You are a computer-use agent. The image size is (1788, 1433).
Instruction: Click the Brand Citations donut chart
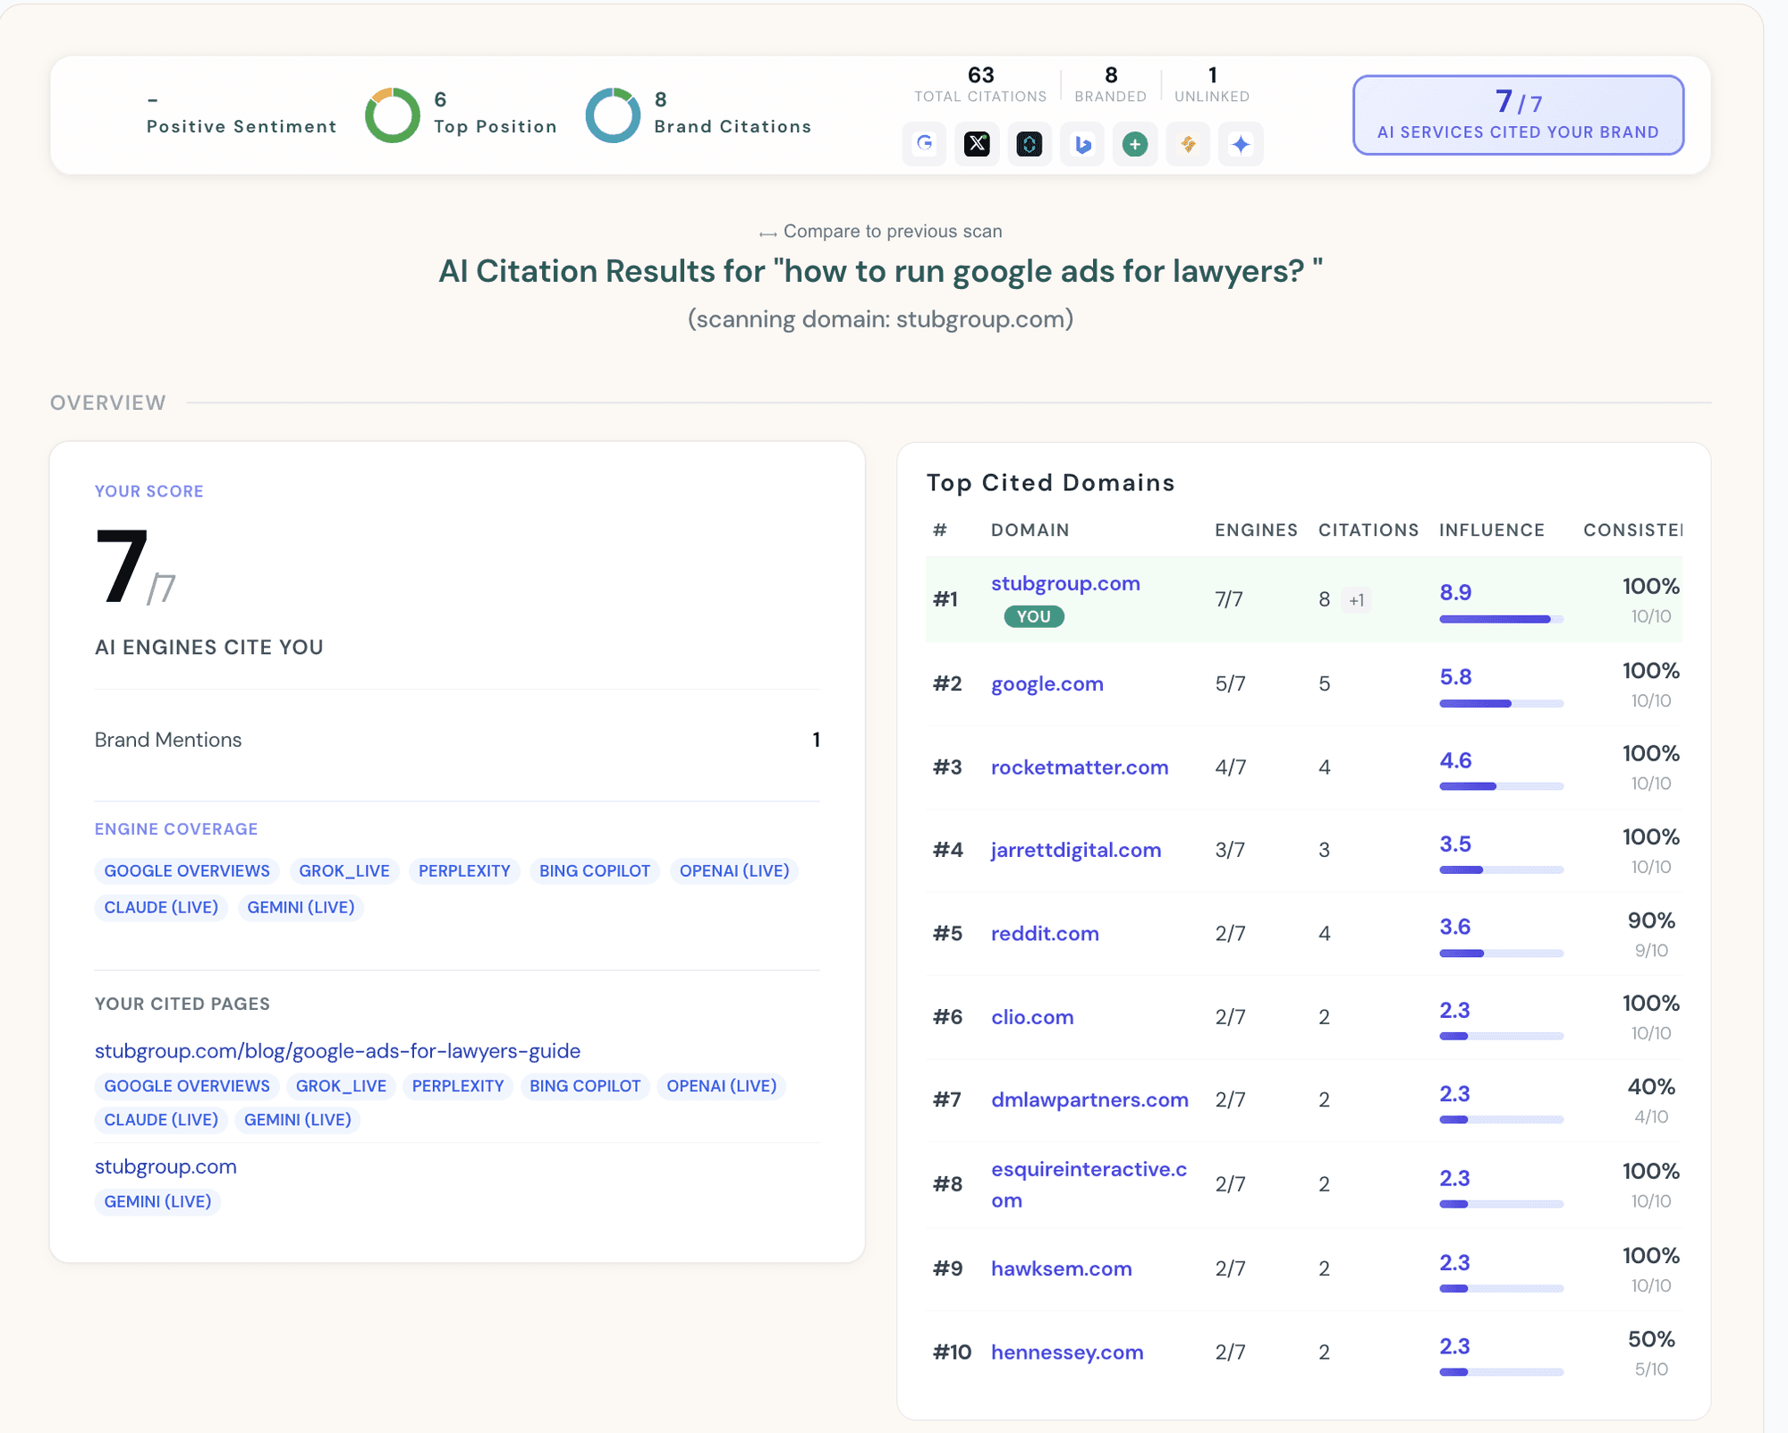click(613, 114)
